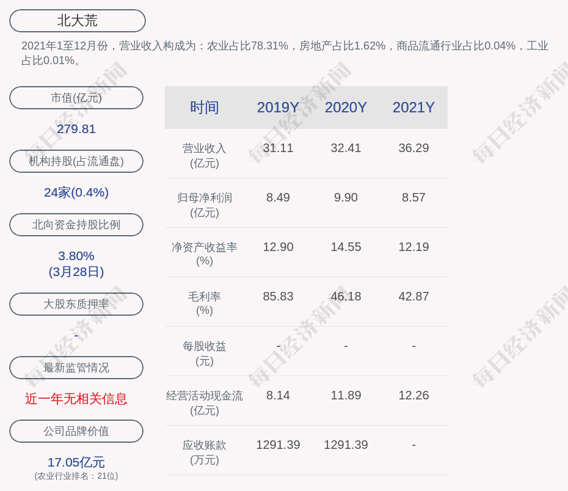Select the 2021Y column header
The image size is (568, 491).
point(413,107)
